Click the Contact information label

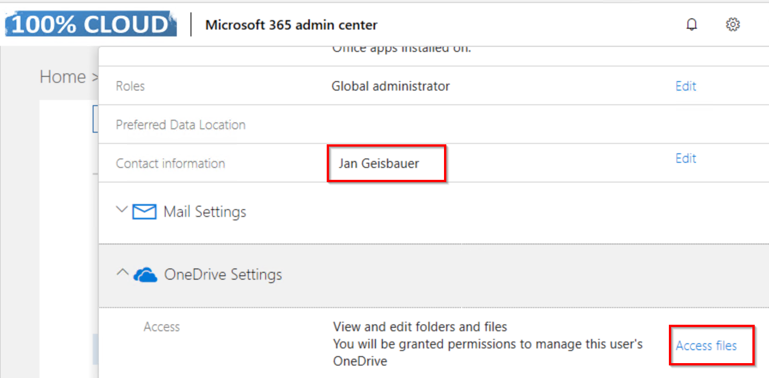click(171, 164)
